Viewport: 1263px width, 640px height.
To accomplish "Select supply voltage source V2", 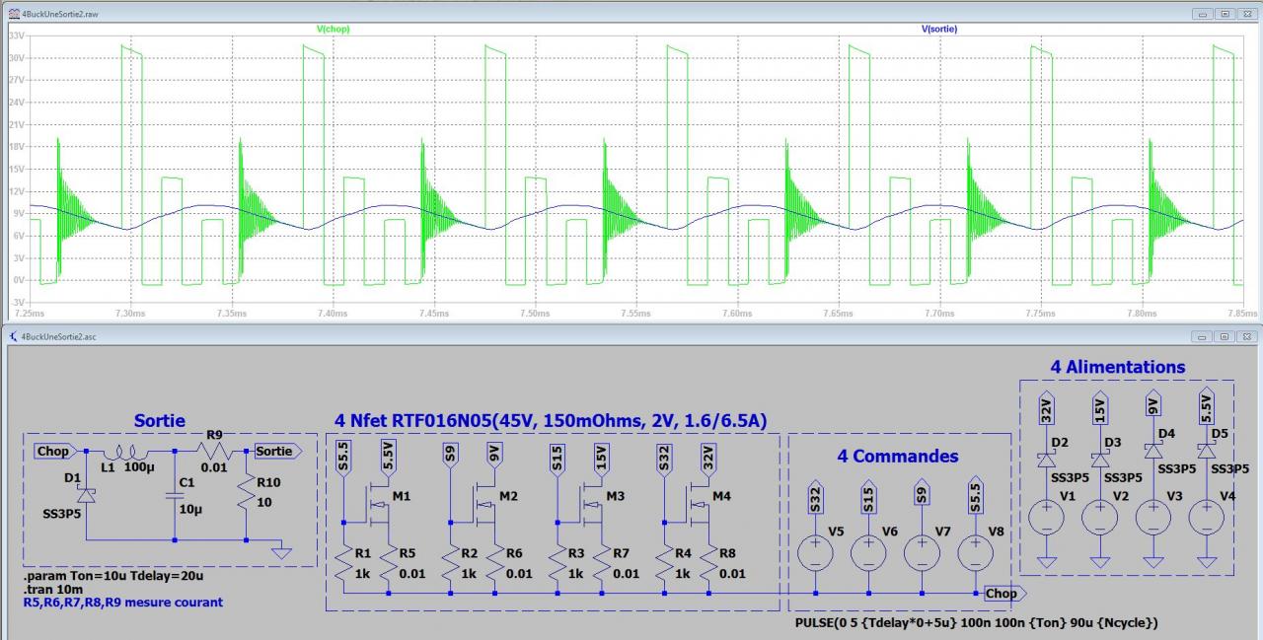I will [x=1098, y=517].
